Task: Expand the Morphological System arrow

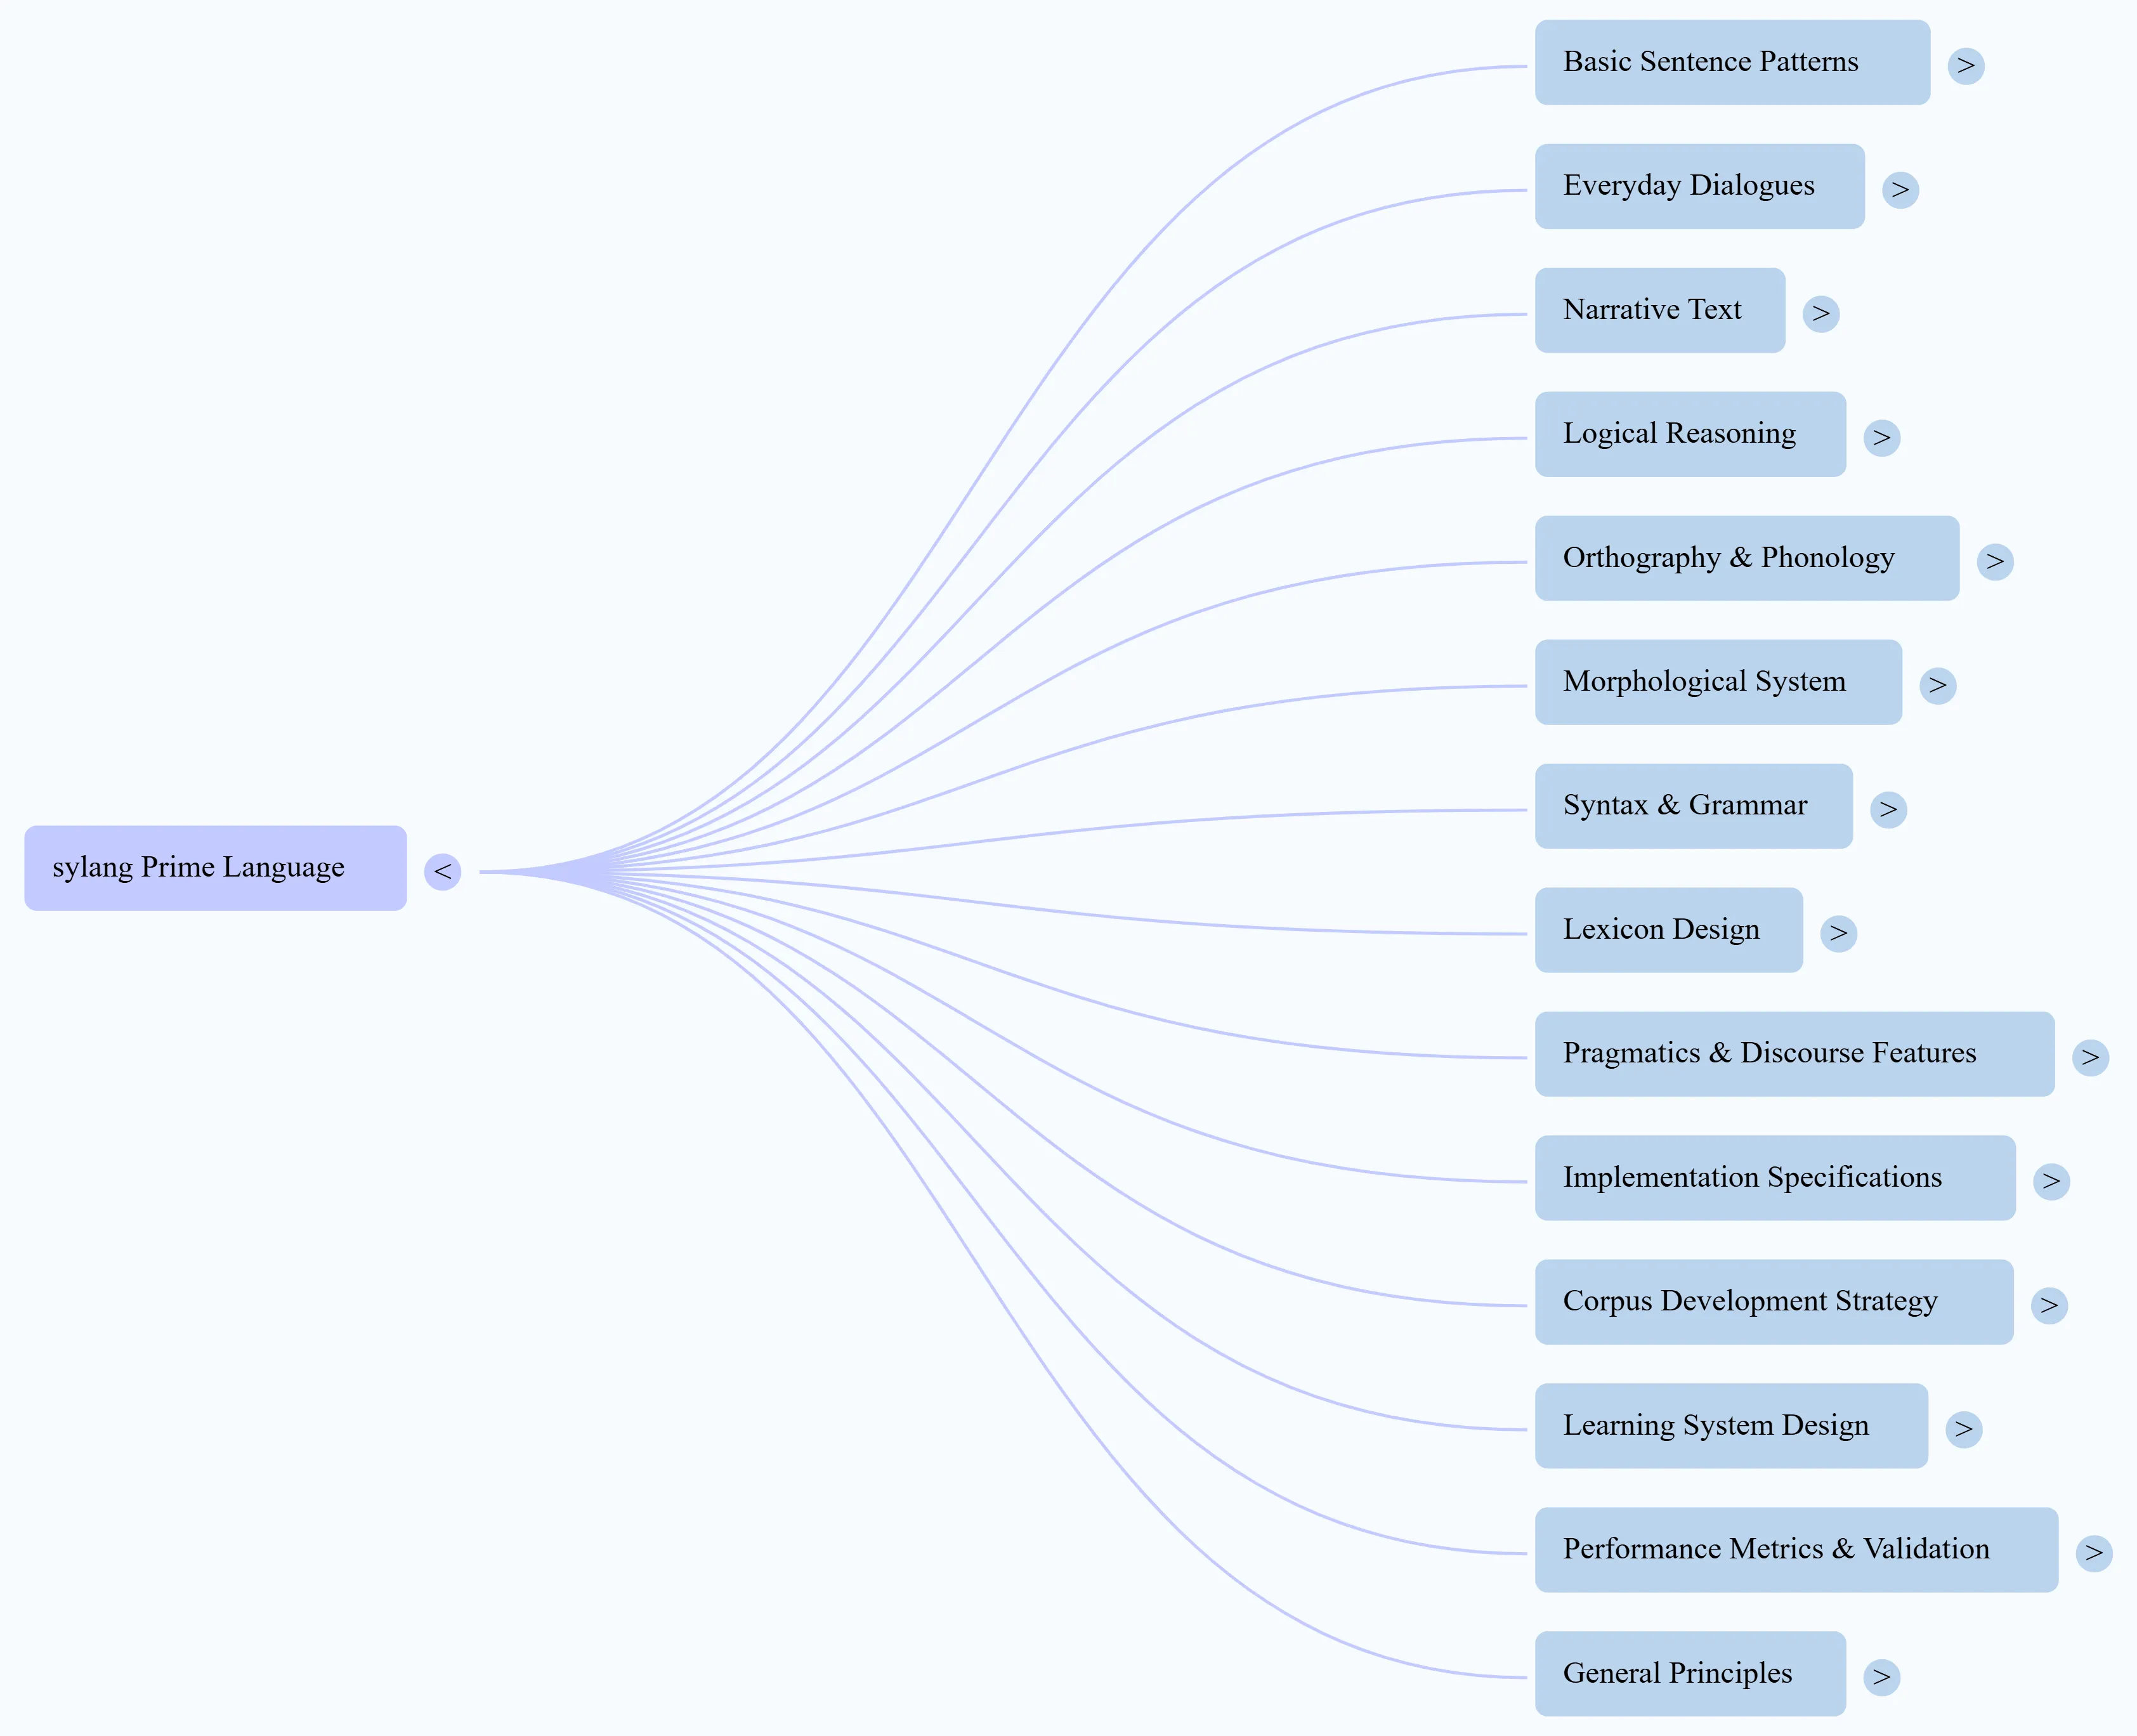Action: (x=1937, y=686)
